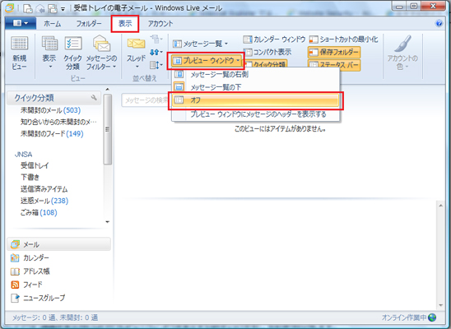Open the 送信済みアイテム folder
451x329 pixels.
coord(44,189)
